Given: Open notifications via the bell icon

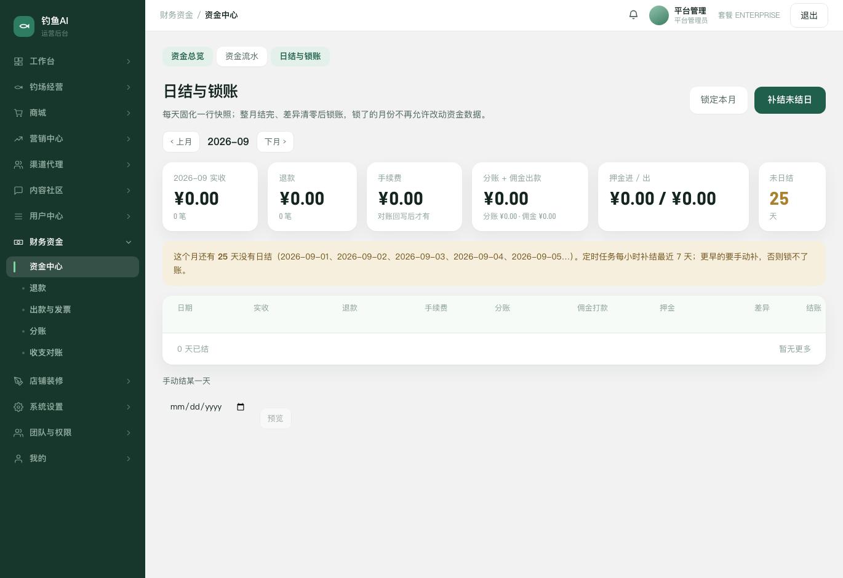Looking at the screenshot, I should click(x=633, y=15).
